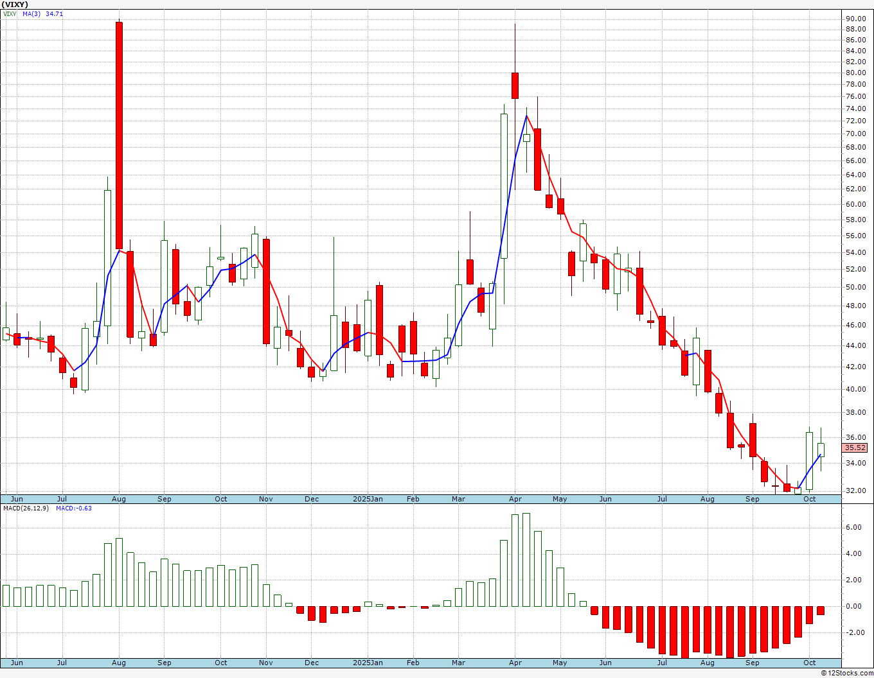The width and height of the screenshot is (874, 678).
Task: Click the MACD:-0.63 value readout
Action: click(x=74, y=509)
